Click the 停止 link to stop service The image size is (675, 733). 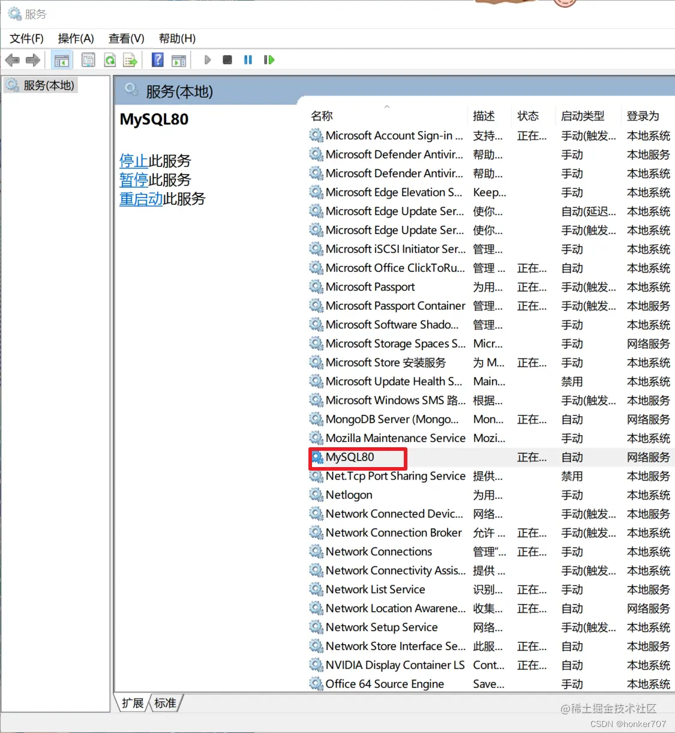[x=134, y=161]
